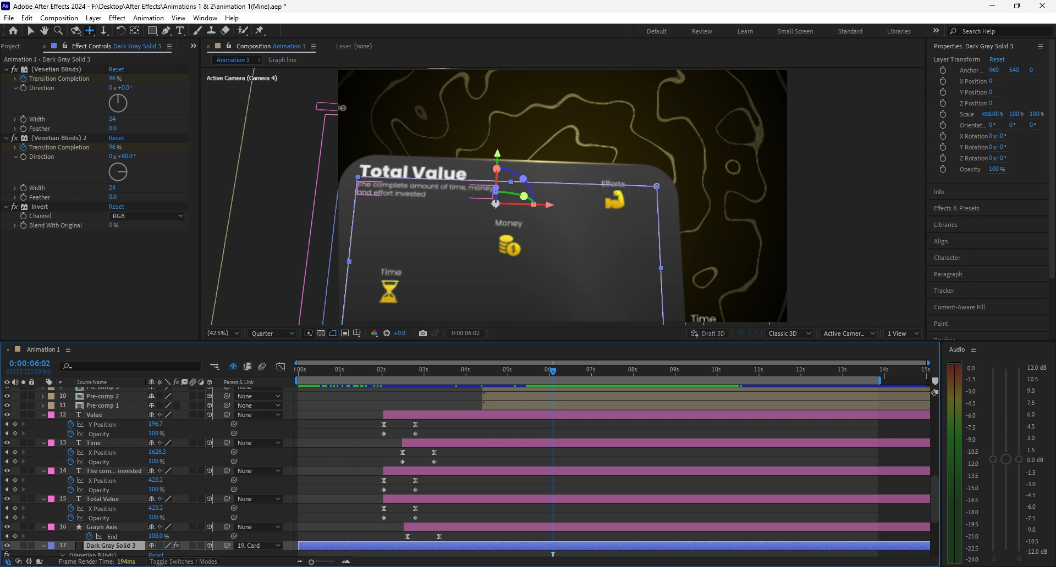Switch to the Graph line composition tab
Screen dimensions: 1056x567
(282, 60)
